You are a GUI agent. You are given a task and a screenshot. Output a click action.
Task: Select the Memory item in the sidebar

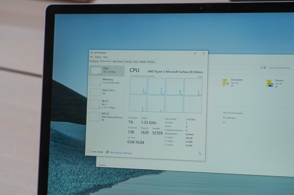[106, 81]
